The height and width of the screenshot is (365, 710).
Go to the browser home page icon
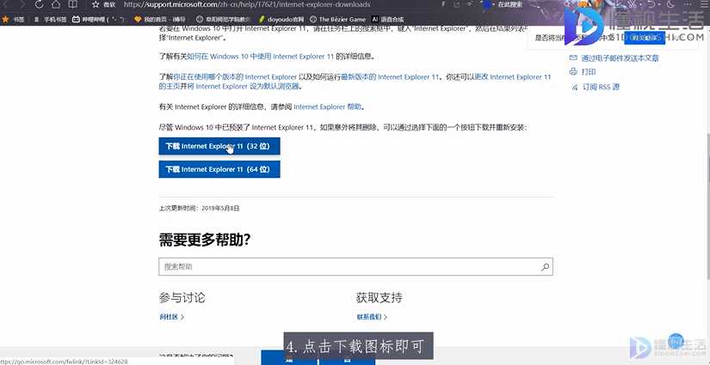coord(56,4)
